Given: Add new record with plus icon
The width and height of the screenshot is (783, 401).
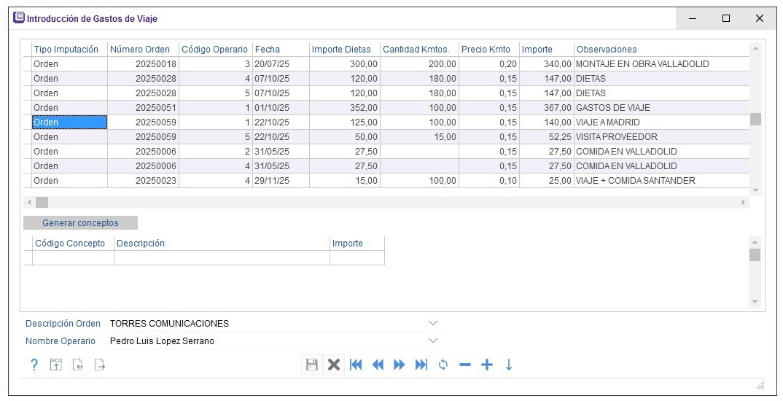Looking at the screenshot, I should click(487, 365).
